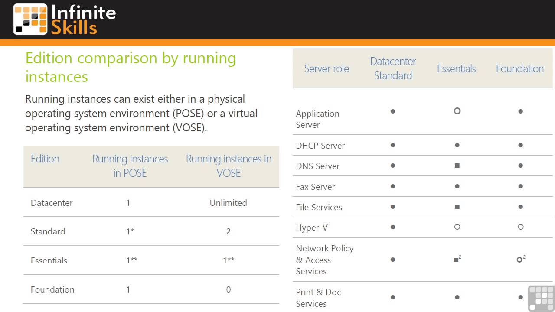This screenshot has width=555, height=312.
Task: Click the File Services Essentials square marker
Action: click(x=457, y=207)
